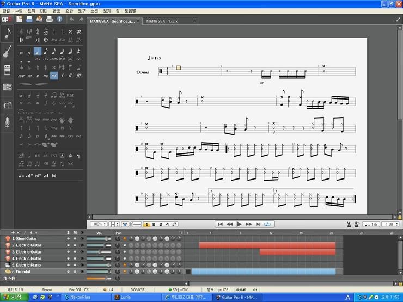Open the Effects pedal panel tab
The height and width of the screenshot is (302, 403).
click(7, 70)
